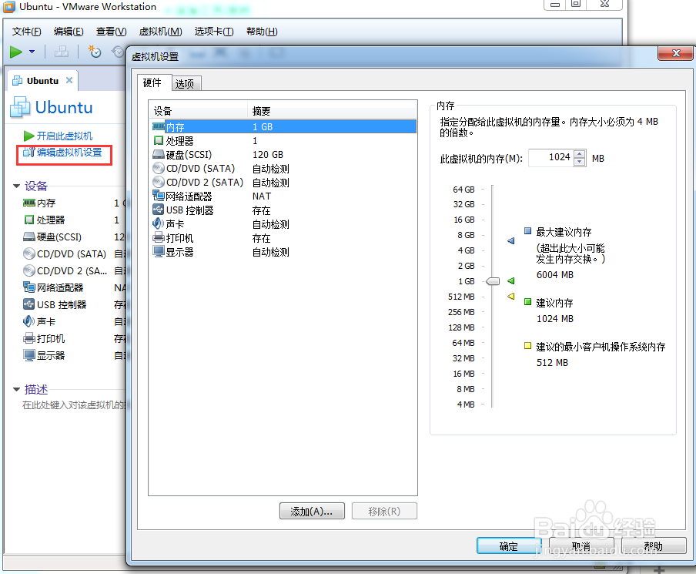Click 取消 button

(x=581, y=546)
